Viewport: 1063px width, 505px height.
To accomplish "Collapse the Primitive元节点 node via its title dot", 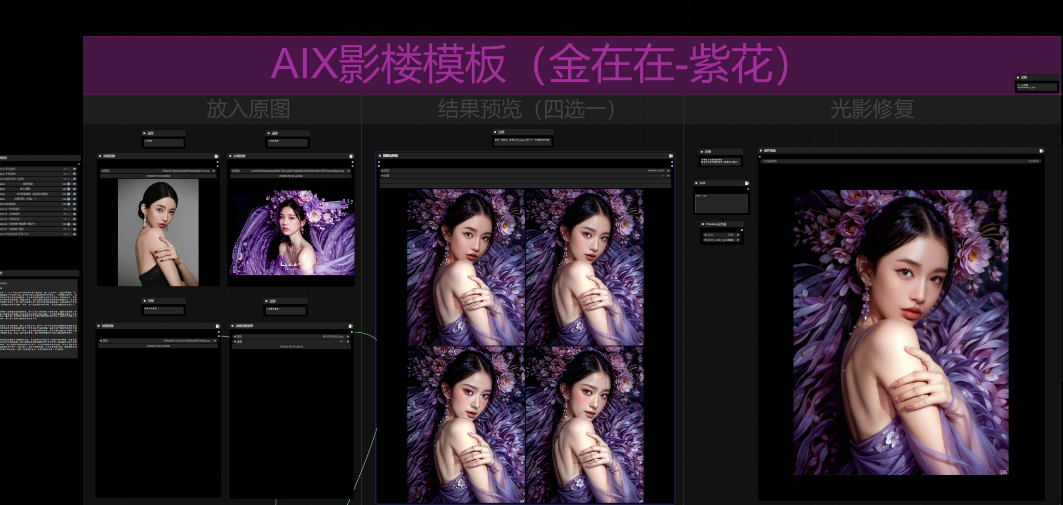I will coord(703,224).
